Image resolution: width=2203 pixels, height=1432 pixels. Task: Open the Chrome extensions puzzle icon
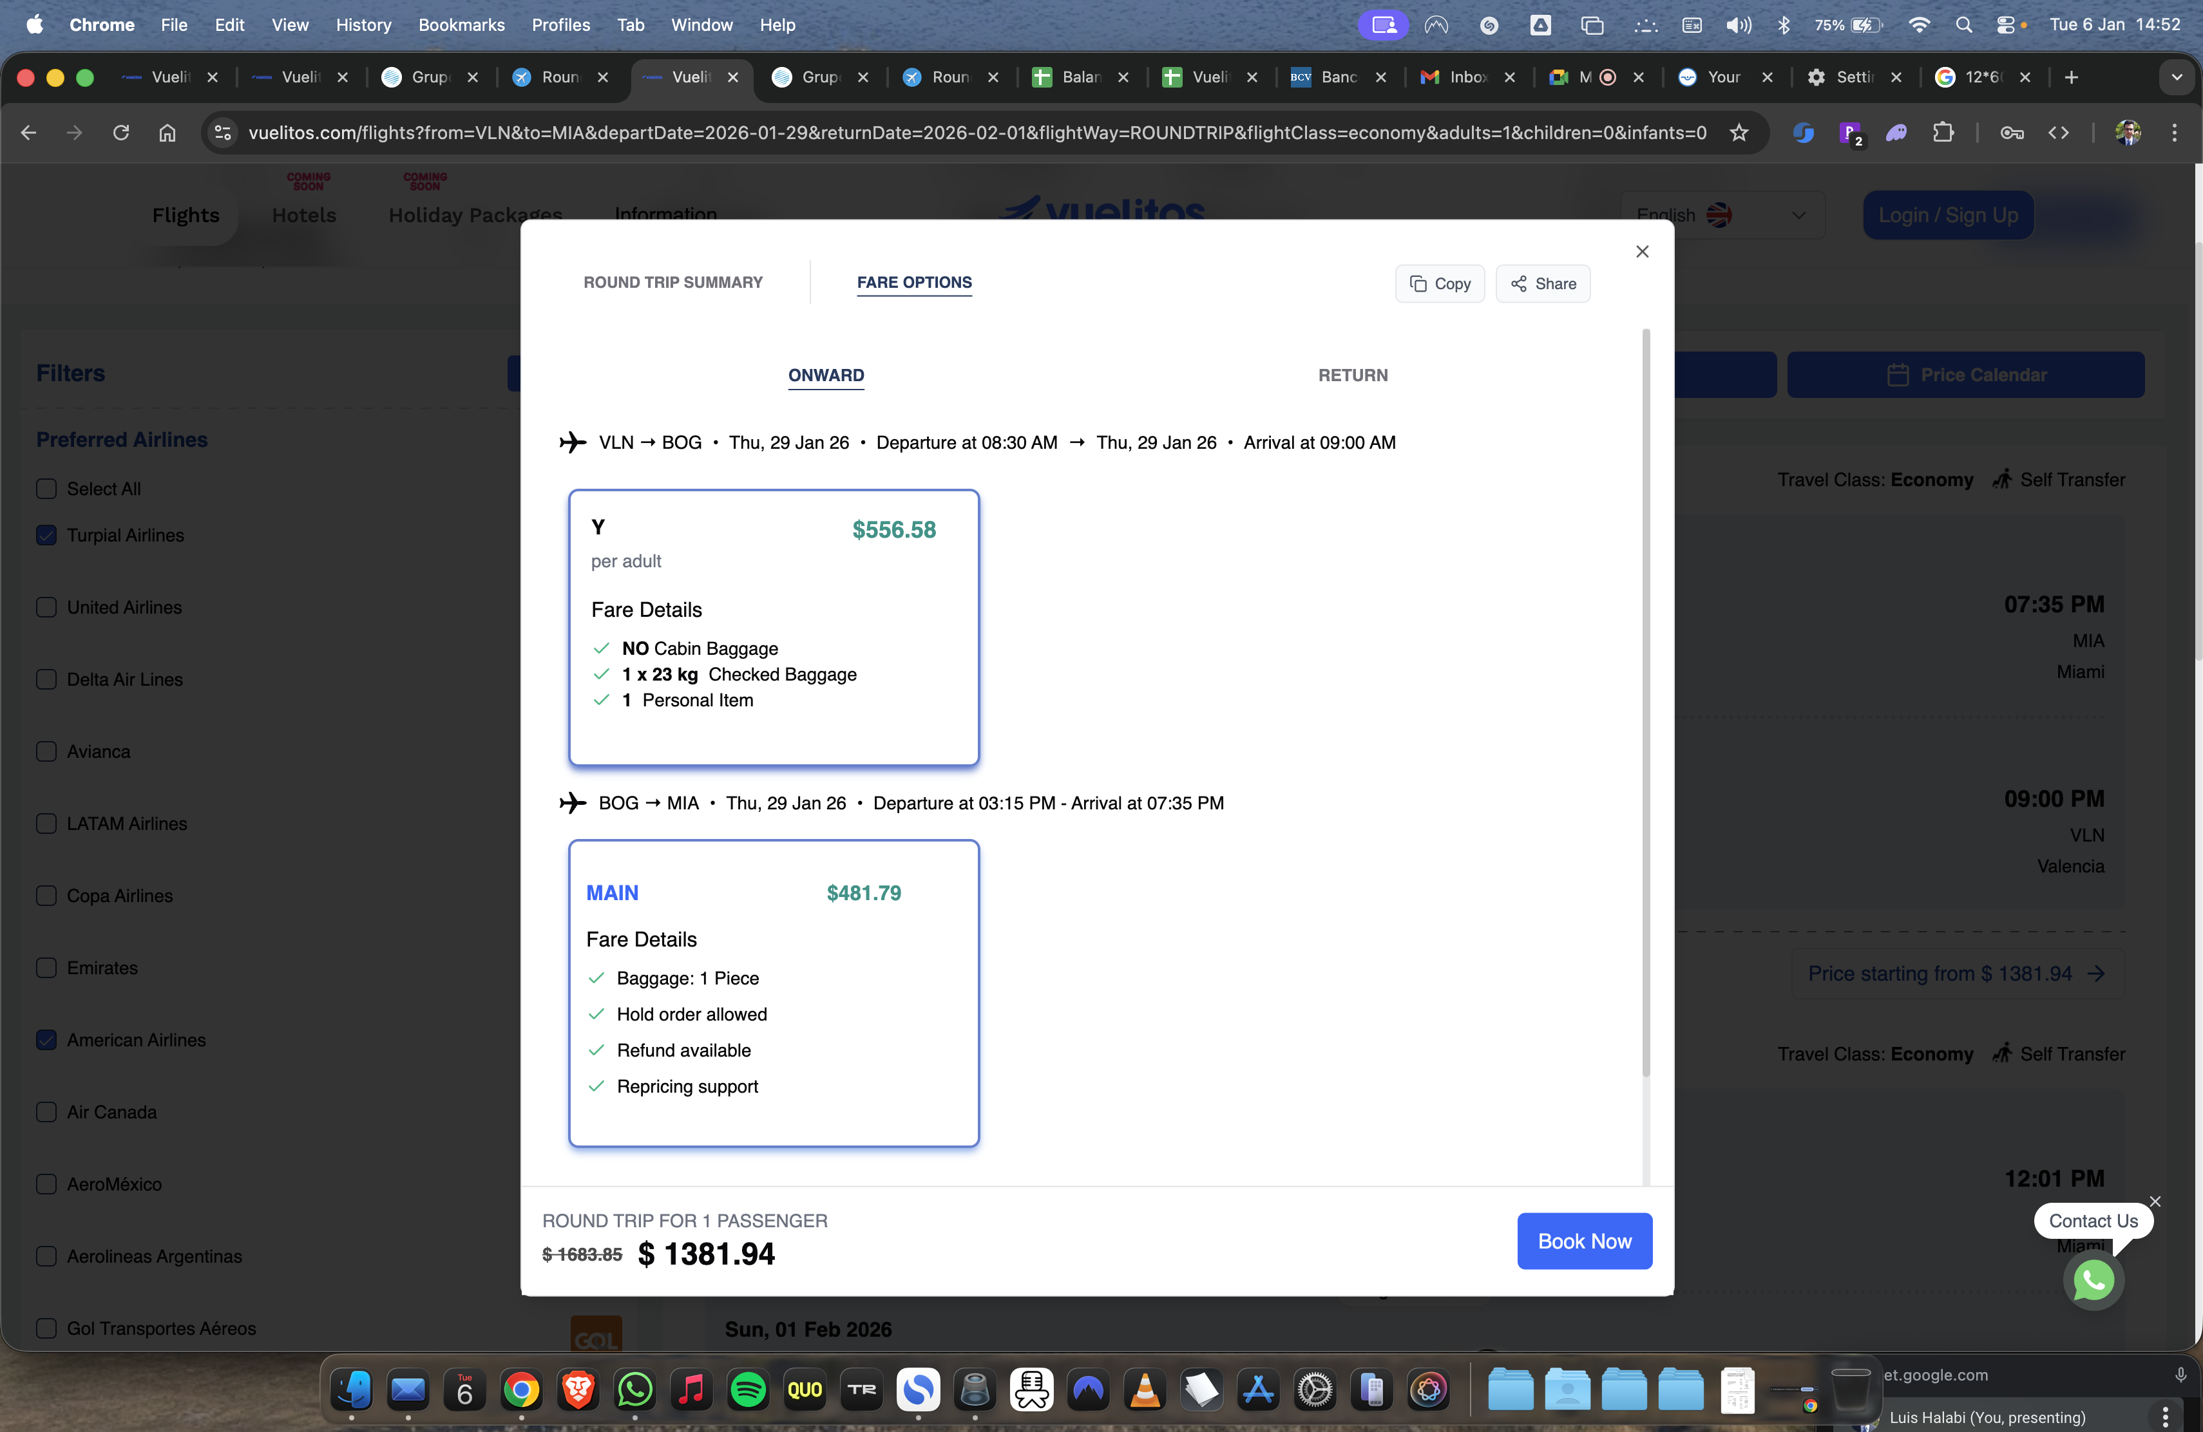click(x=1943, y=132)
